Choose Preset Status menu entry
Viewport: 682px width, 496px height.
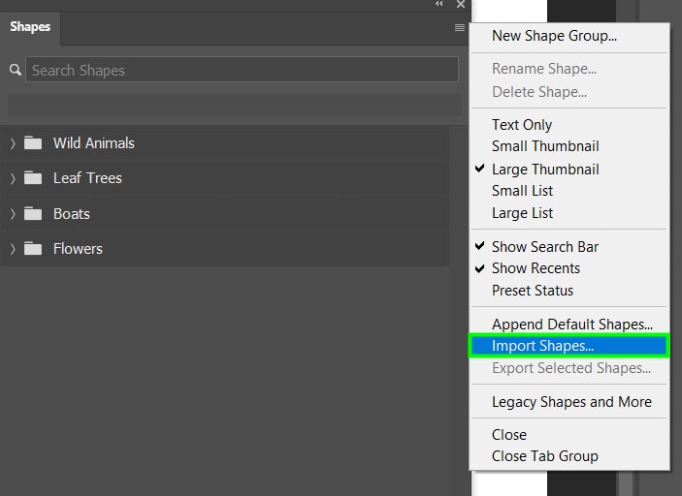point(569,290)
